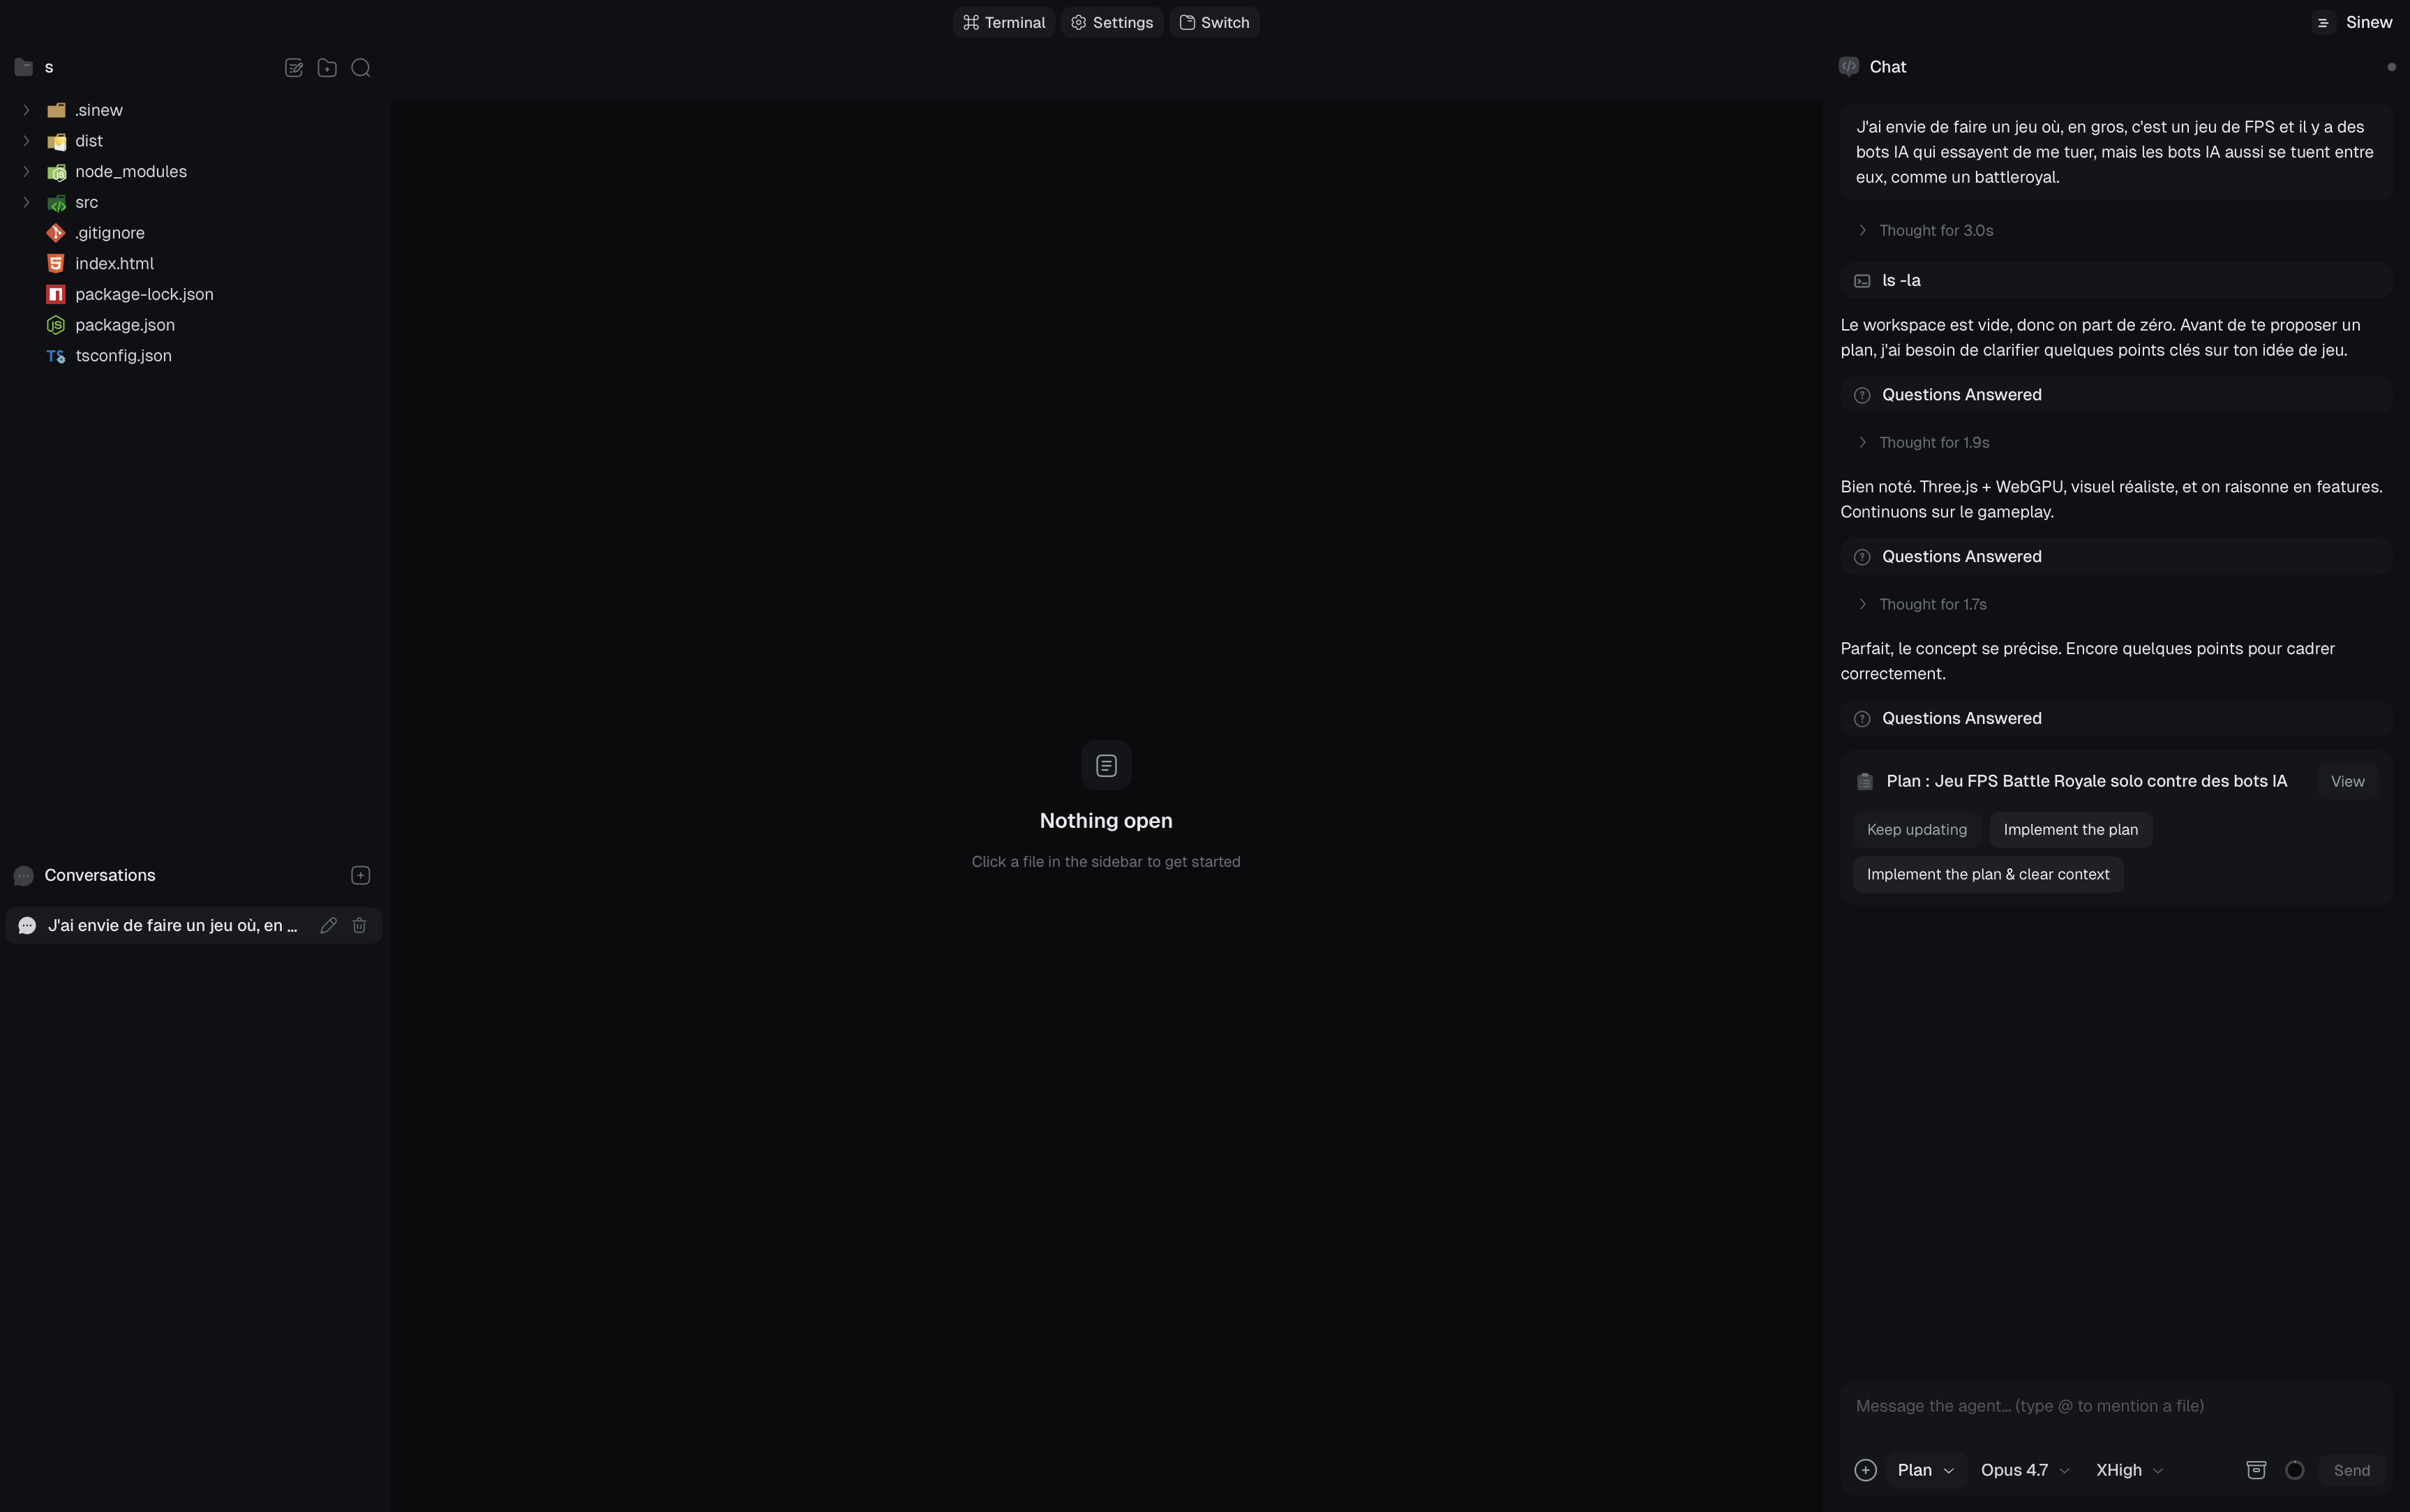Click the Conversations bubble icon
This screenshot has height=1512, width=2410.
click(x=24, y=875)
